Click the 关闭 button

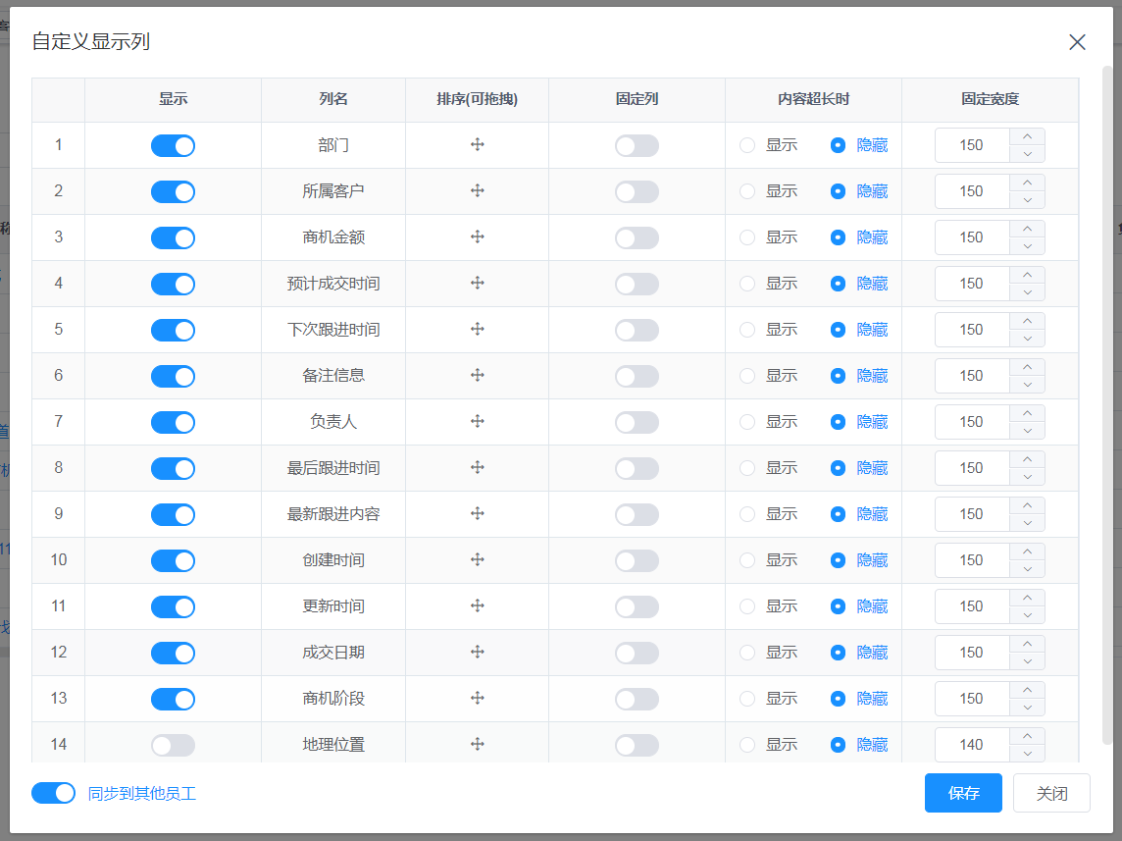[1051, 793]
